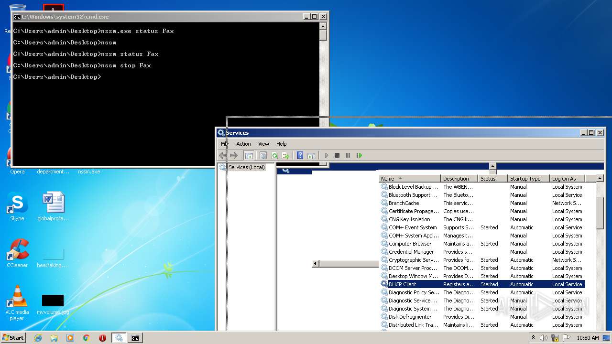612x344 pixels.
Task: Sort by the Description column header
Action: pos(459,179)
